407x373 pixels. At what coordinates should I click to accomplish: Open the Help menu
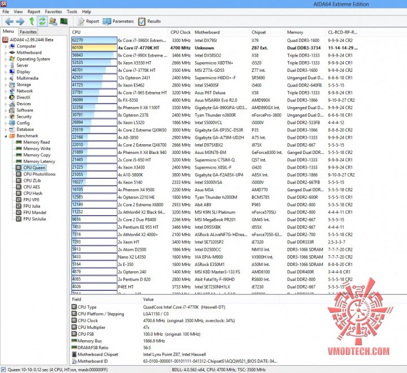click(86, 12)
